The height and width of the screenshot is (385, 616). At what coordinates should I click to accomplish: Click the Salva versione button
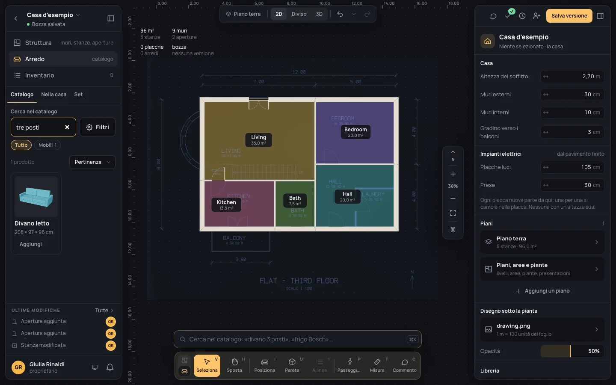[569, 16]
